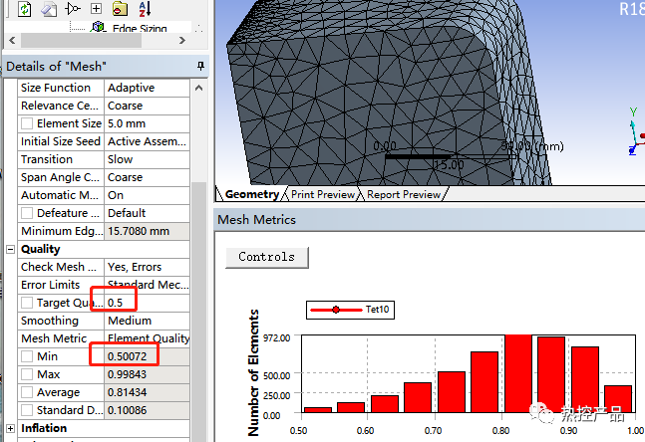Click the last histogram bar near 0.98

618,399
